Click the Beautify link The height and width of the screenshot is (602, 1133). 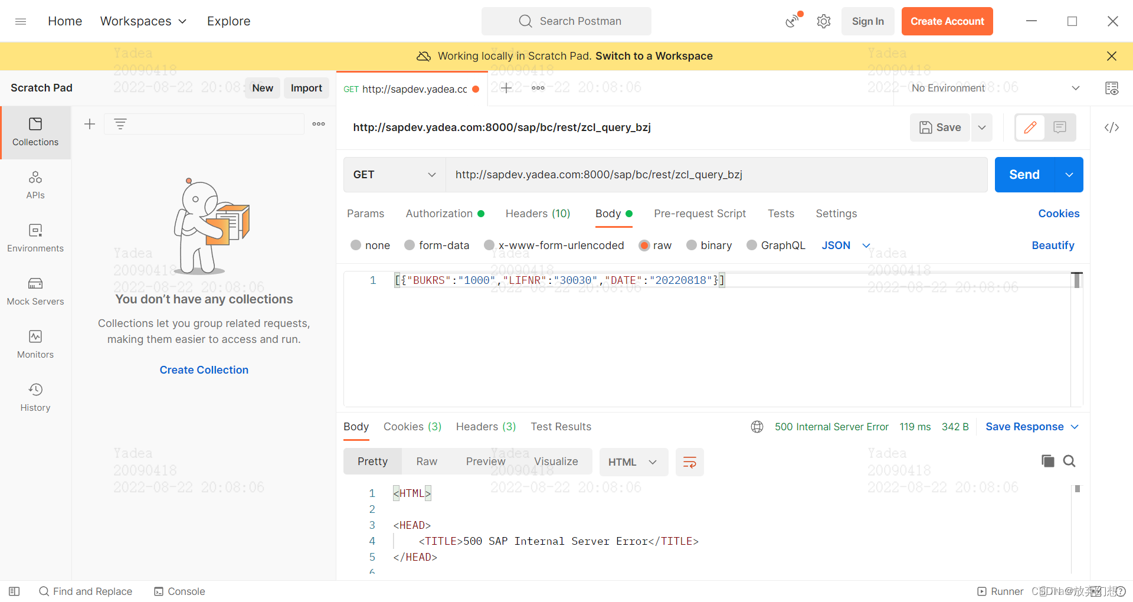1053,246
